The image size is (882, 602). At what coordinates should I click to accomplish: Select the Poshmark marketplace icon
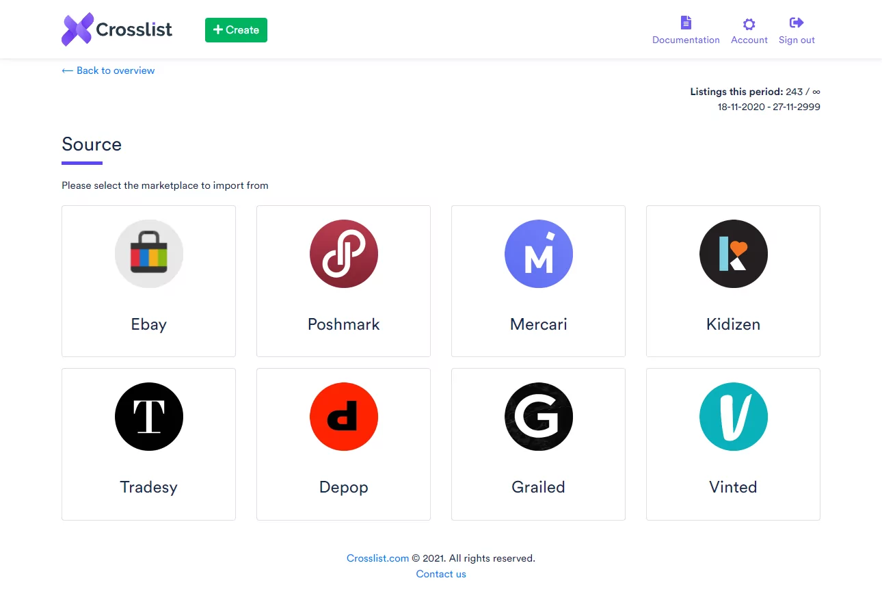click(343, 253)
